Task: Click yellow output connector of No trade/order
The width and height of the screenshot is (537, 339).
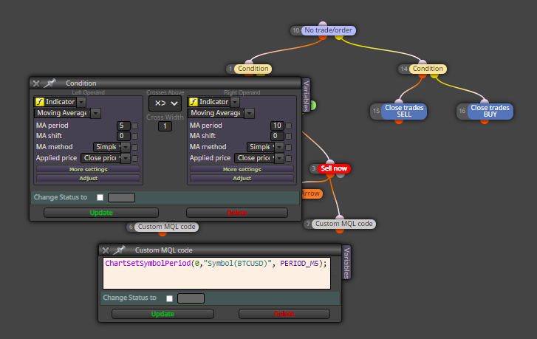Action: pyautogui.click(x=339, y=36)
